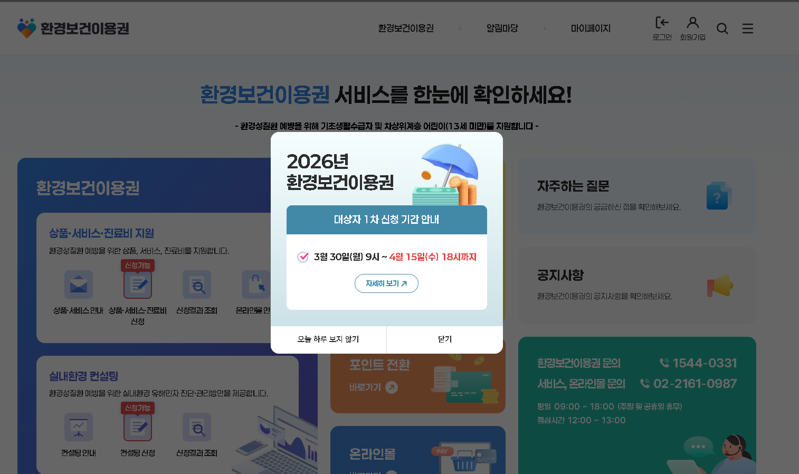This screenshot has height=474, width=799.
Task: Expand the hamburger navigation menu
Action: click(747, 29)
